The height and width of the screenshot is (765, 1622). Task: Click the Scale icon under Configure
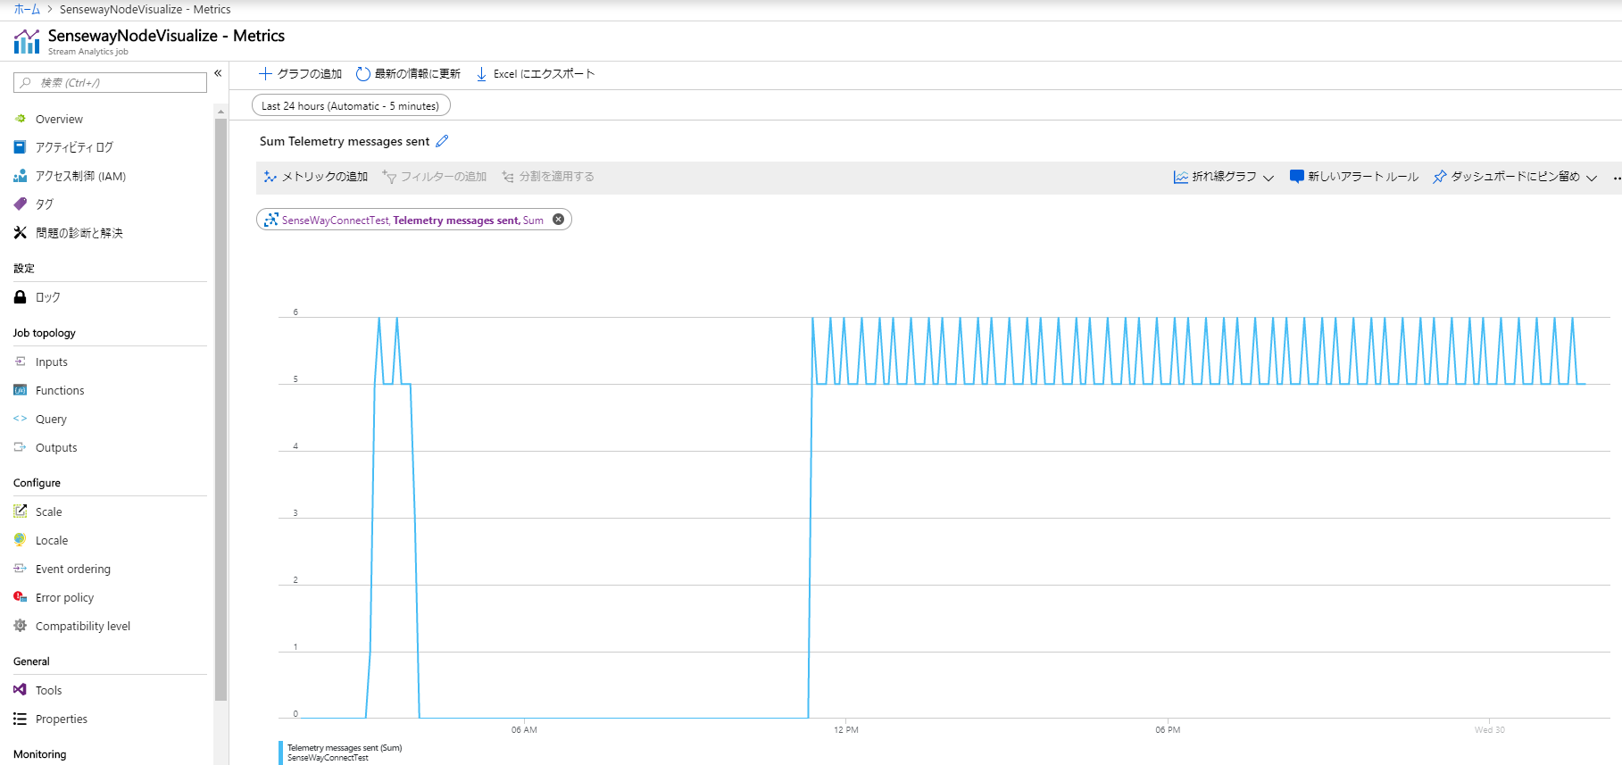[20, 511]
